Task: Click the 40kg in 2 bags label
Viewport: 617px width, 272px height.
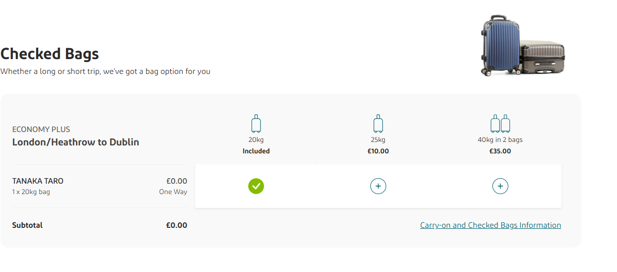Action: tap(500, 139)
